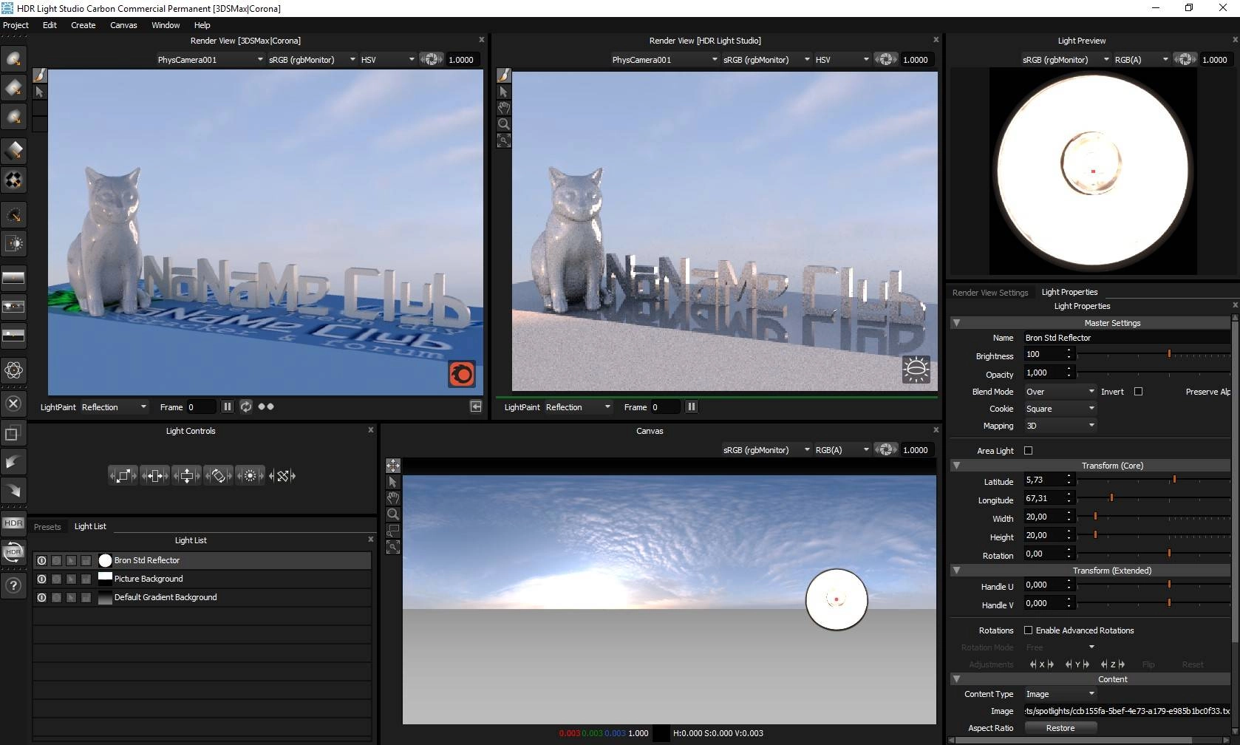Close the Canvas panel
This screenshot has width=1240, height=745.
(x=936, y=429)
